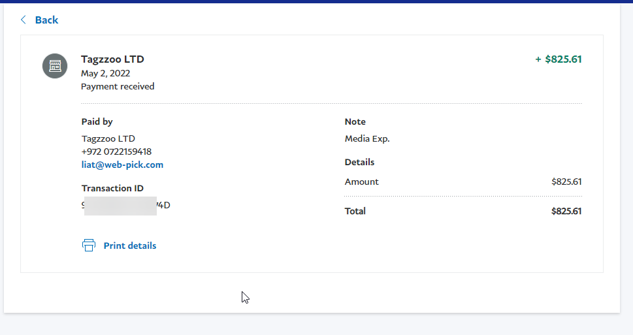Click the merchant storefront avatar icon
633x335 pixels.
[x=55, y=66]
